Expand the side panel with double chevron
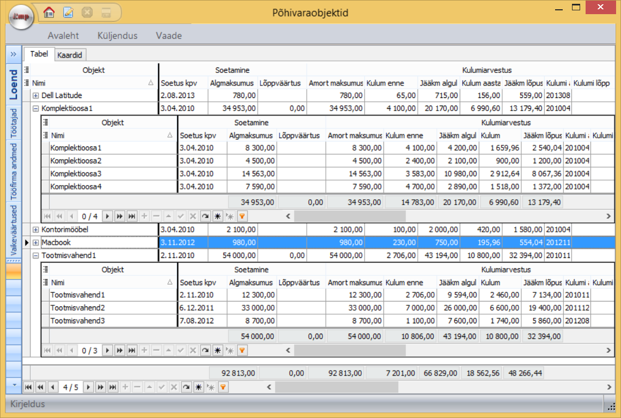 [13, 54]
